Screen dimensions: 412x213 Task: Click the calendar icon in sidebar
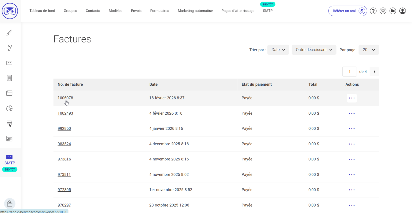pyautogui.click(x=9, y=139)
